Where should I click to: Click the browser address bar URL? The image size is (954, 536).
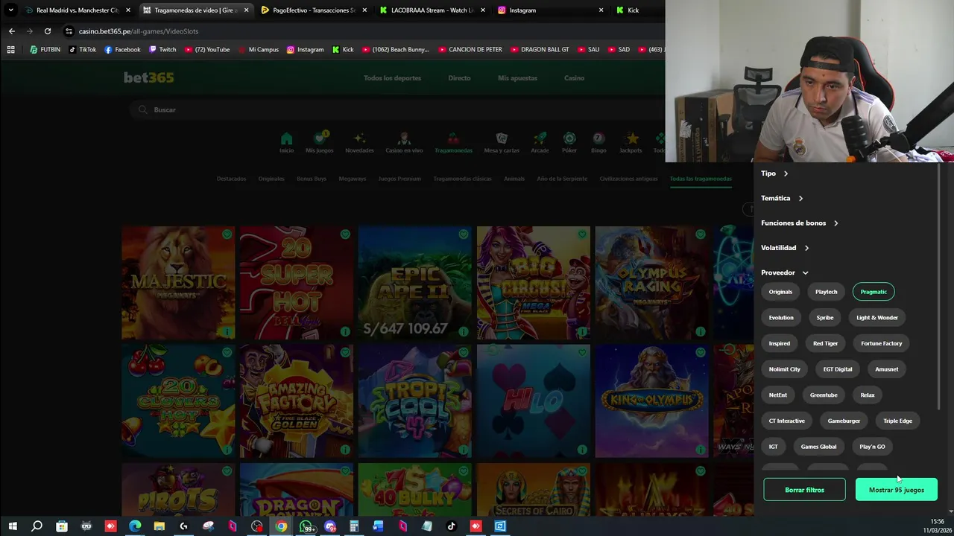tap(139, 31)
